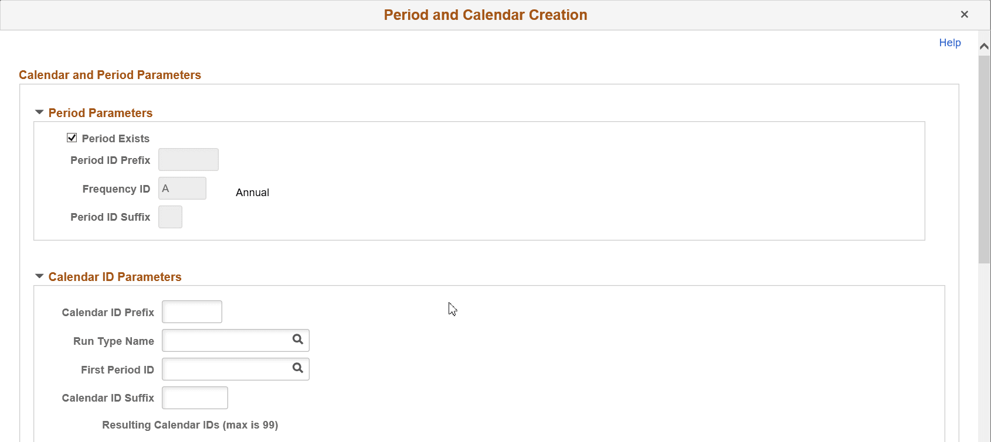
Task: Collapse the Period Parameters section
Action: pos(39,112)
